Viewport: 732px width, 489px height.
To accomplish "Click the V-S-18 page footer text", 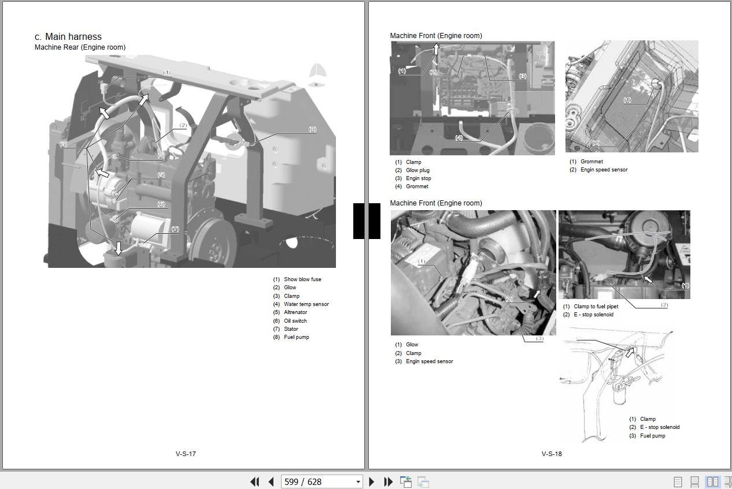I will click(550, 454).
